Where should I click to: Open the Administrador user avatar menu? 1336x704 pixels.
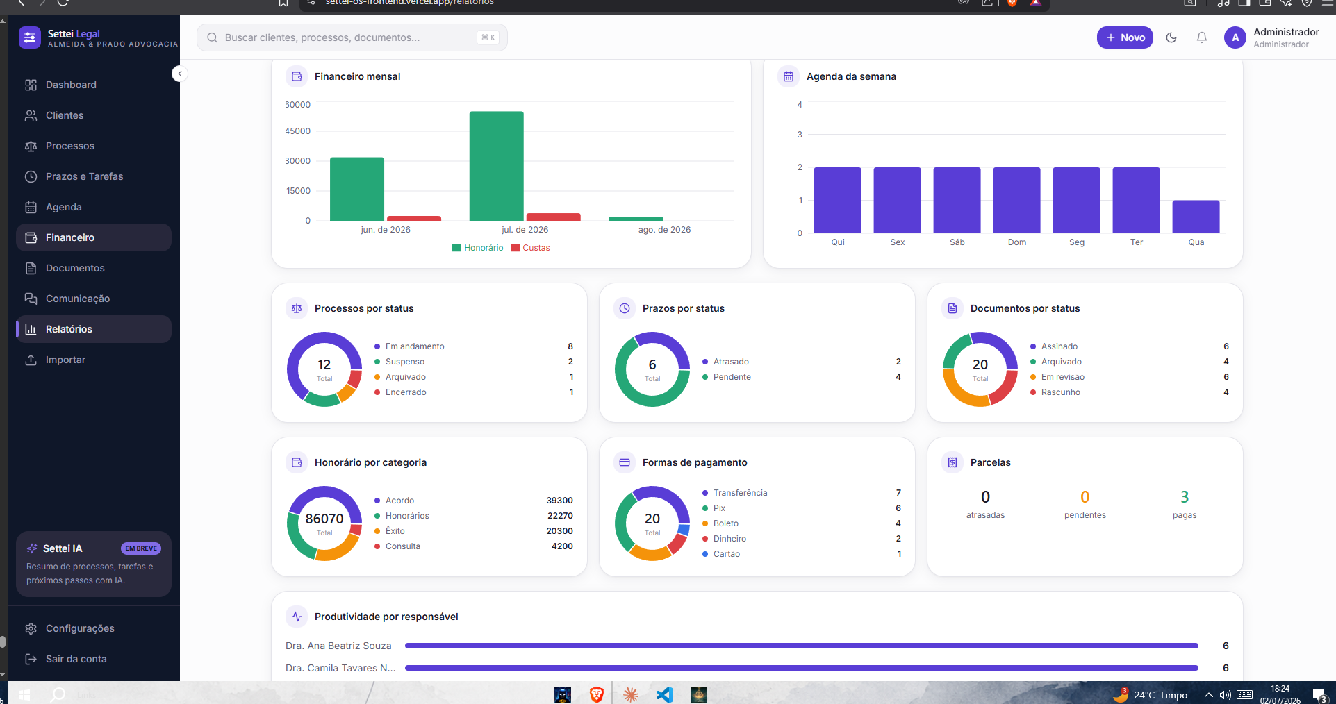pyautogui.click(x=1235, y=37)
